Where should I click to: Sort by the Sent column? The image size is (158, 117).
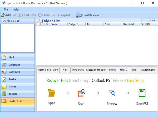coord(113,24)
